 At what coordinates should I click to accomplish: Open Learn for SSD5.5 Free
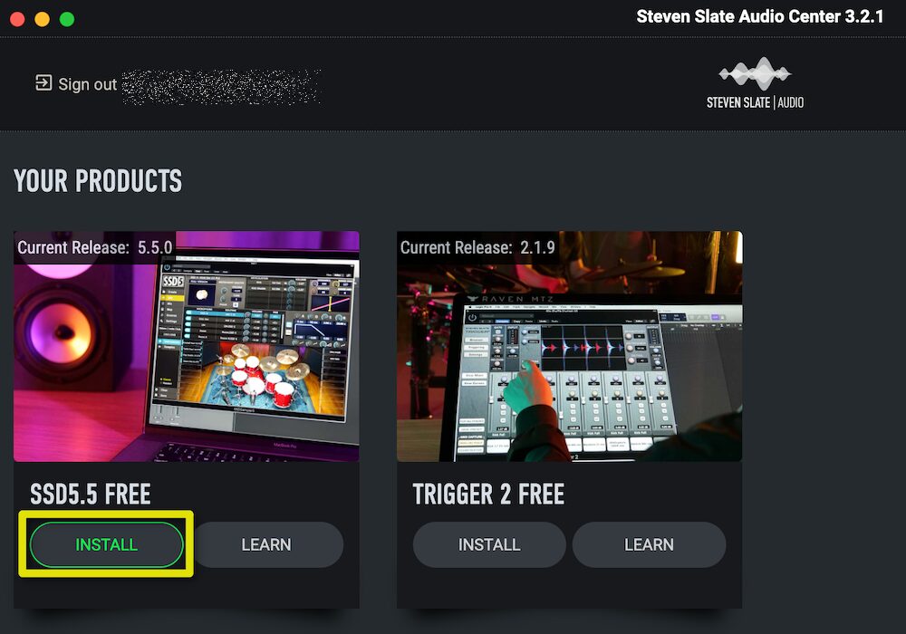[x=266, y=544]
